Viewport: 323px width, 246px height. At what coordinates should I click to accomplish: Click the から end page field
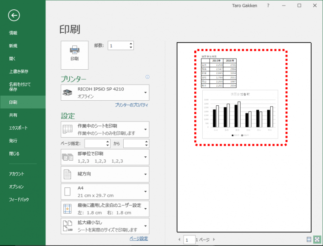134,144
